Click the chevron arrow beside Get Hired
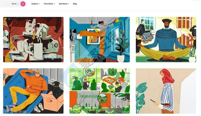Screen dimensions: 201x116 (68, 4)
